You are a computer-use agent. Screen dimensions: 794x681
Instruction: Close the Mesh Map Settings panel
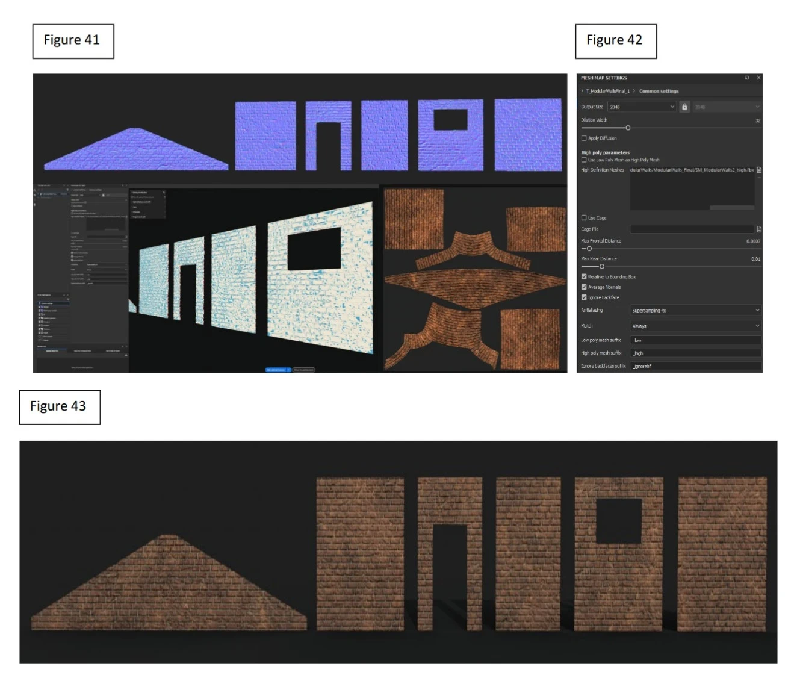[x=758, y=78]
